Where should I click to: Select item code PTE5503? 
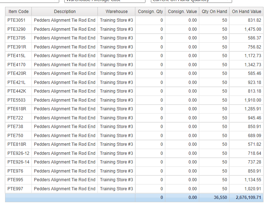(x=16, y=100)
